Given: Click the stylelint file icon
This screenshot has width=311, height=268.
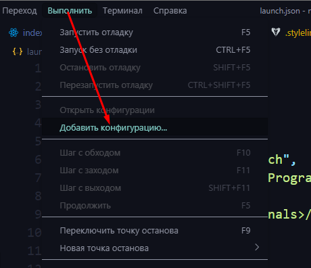Looking at the screenshot, I should click(x=276, y=32).
